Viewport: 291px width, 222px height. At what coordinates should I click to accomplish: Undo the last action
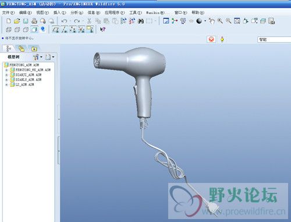[64, 21]
